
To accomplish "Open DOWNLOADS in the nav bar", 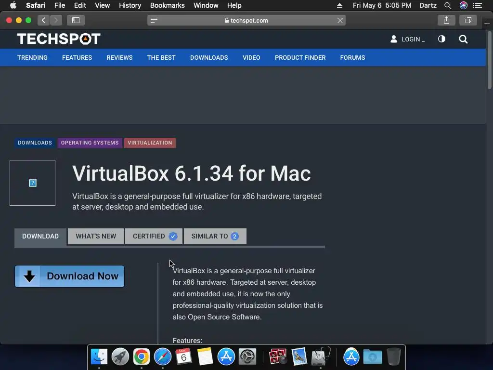I will tap(209, 58).
